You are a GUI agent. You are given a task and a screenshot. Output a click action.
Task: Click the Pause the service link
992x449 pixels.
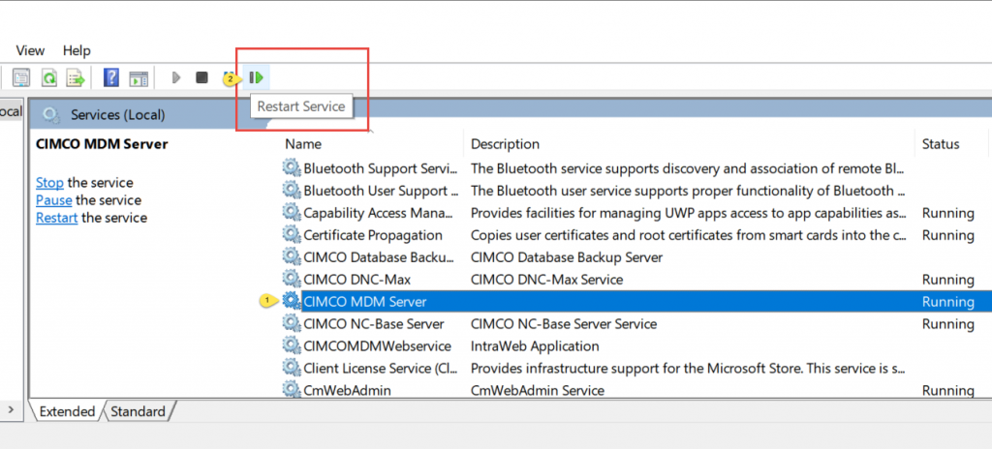click(x=54, y=200)
